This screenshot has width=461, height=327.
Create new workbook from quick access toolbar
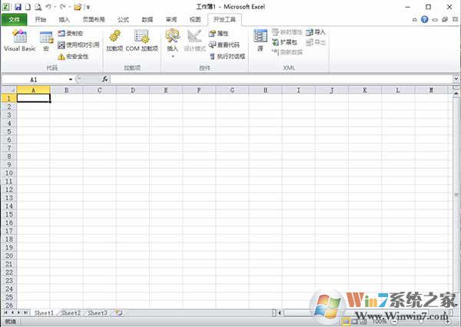28,7
